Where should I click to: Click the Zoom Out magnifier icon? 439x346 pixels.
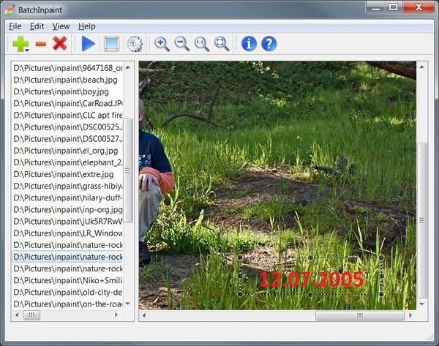point(181,44)
